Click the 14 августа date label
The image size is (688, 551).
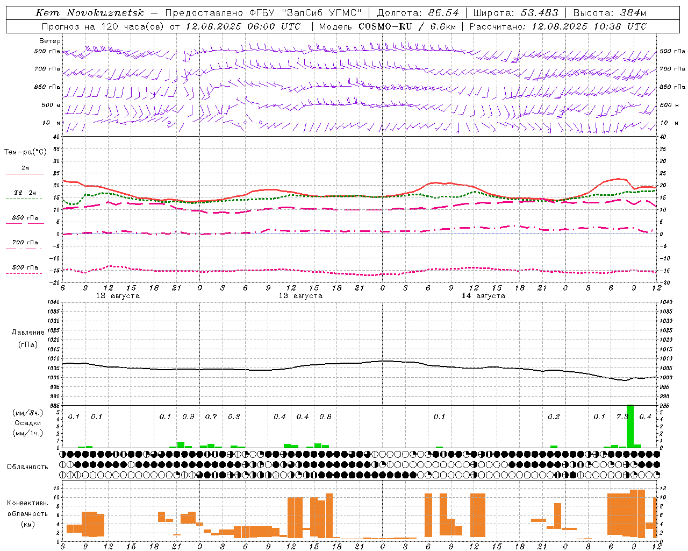(x=483, y=296)
